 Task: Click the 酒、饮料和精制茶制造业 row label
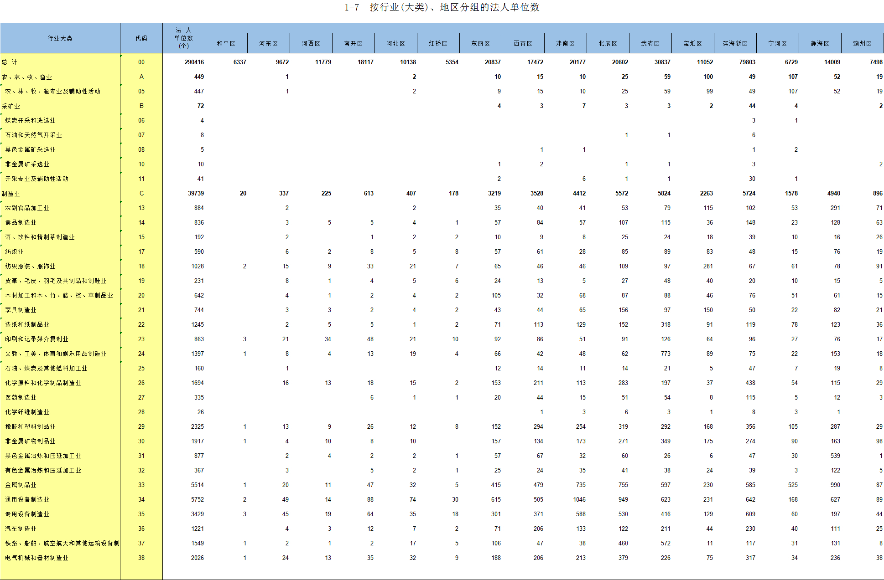(x=40, y=237)
